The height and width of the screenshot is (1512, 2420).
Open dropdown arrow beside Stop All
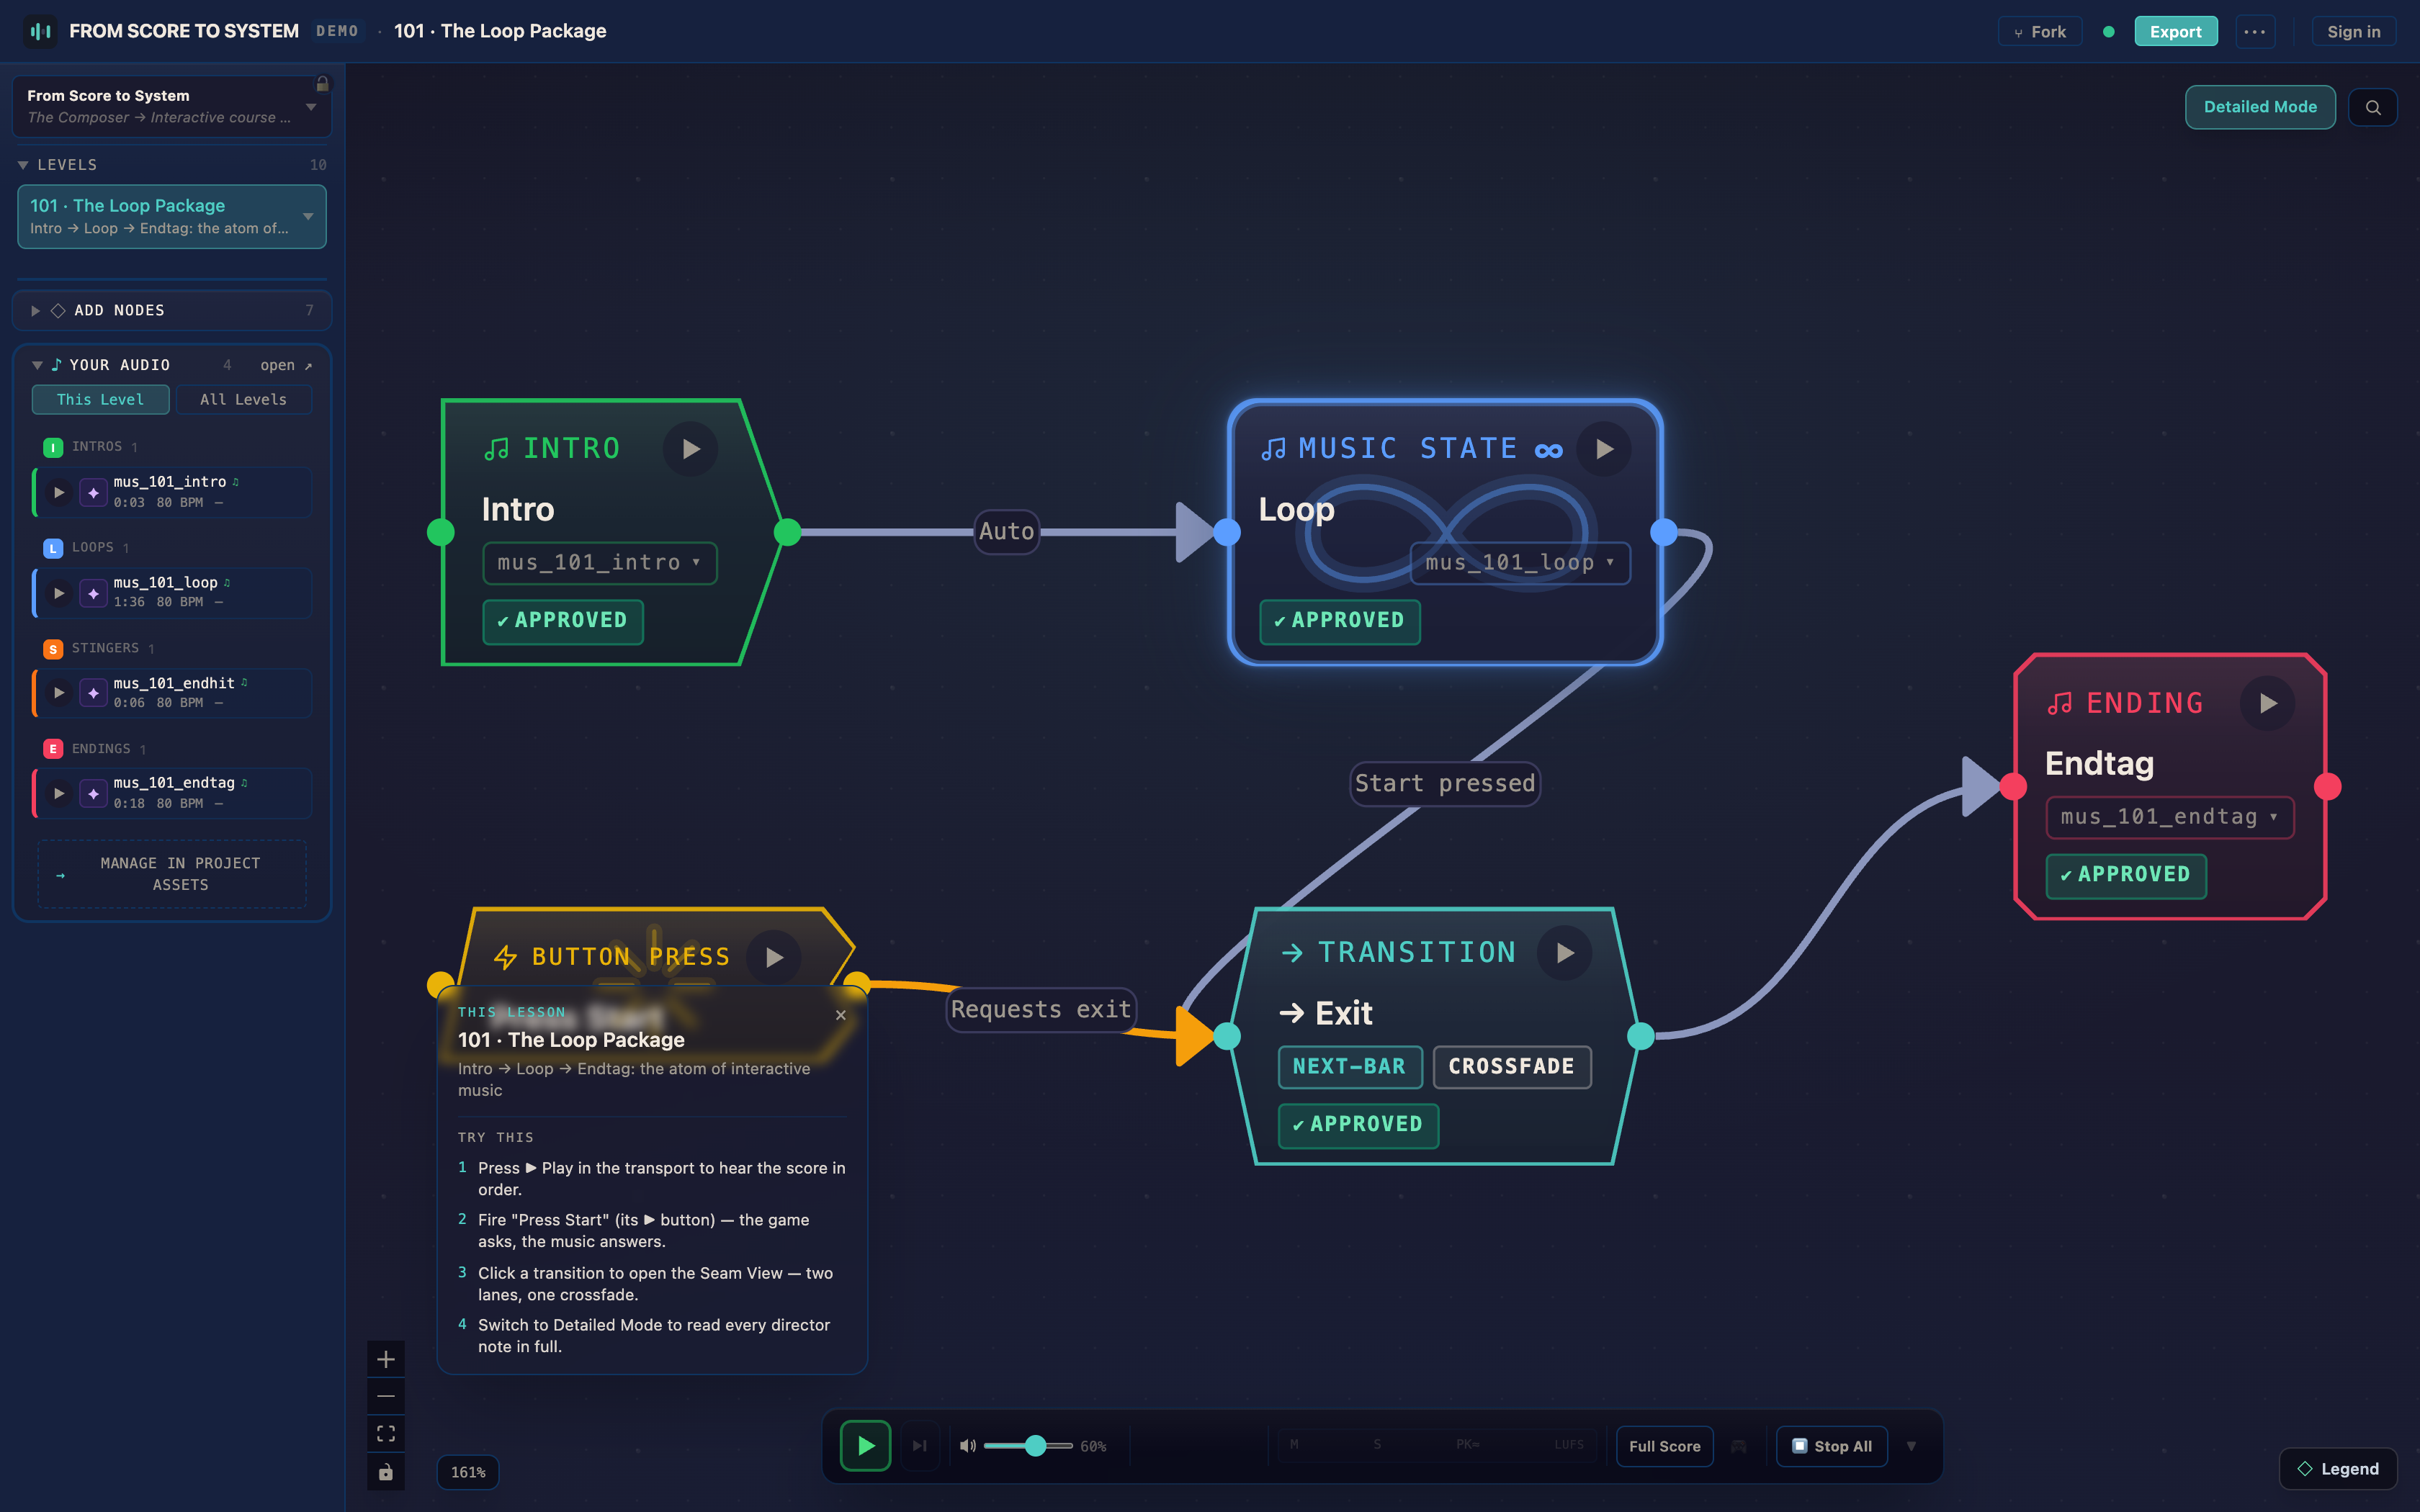click(1911, 1446)
